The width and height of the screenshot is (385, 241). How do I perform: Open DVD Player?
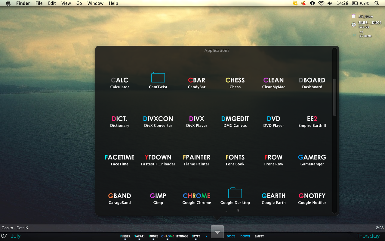273,121
